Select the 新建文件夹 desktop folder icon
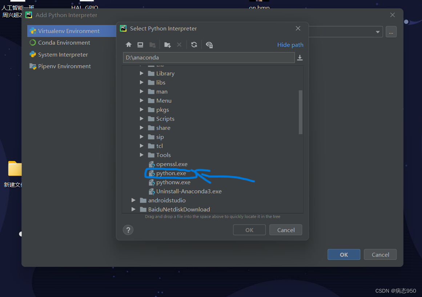This screenshot has height=297, width=422. 15,169
